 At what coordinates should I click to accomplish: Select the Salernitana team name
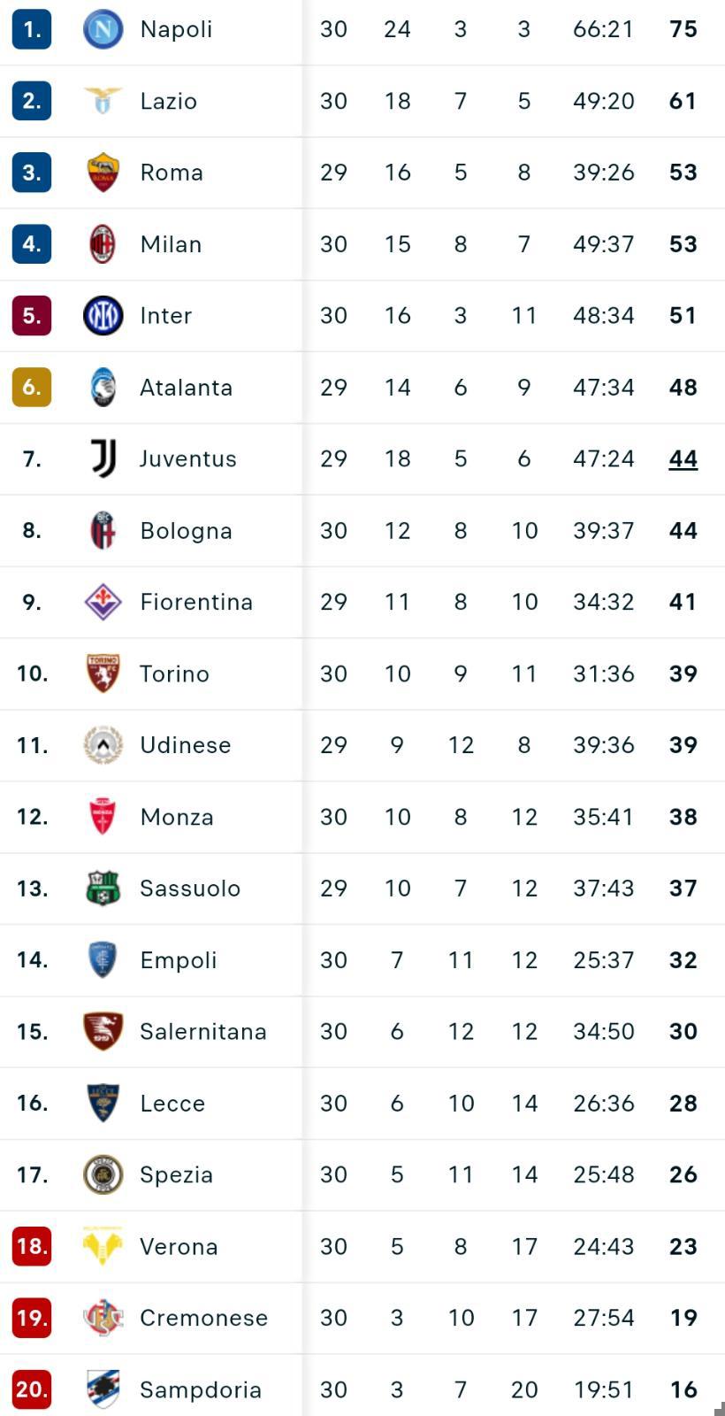tap(203, 1032)
